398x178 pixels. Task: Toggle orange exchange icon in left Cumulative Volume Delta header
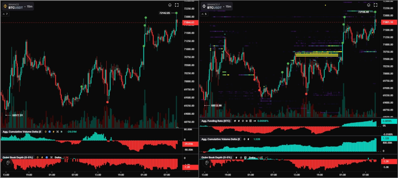click(54, 132)
